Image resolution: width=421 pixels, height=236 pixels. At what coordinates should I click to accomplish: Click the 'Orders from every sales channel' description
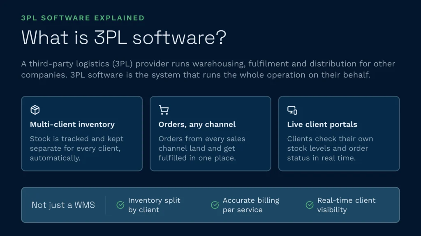tap(201, 148)
